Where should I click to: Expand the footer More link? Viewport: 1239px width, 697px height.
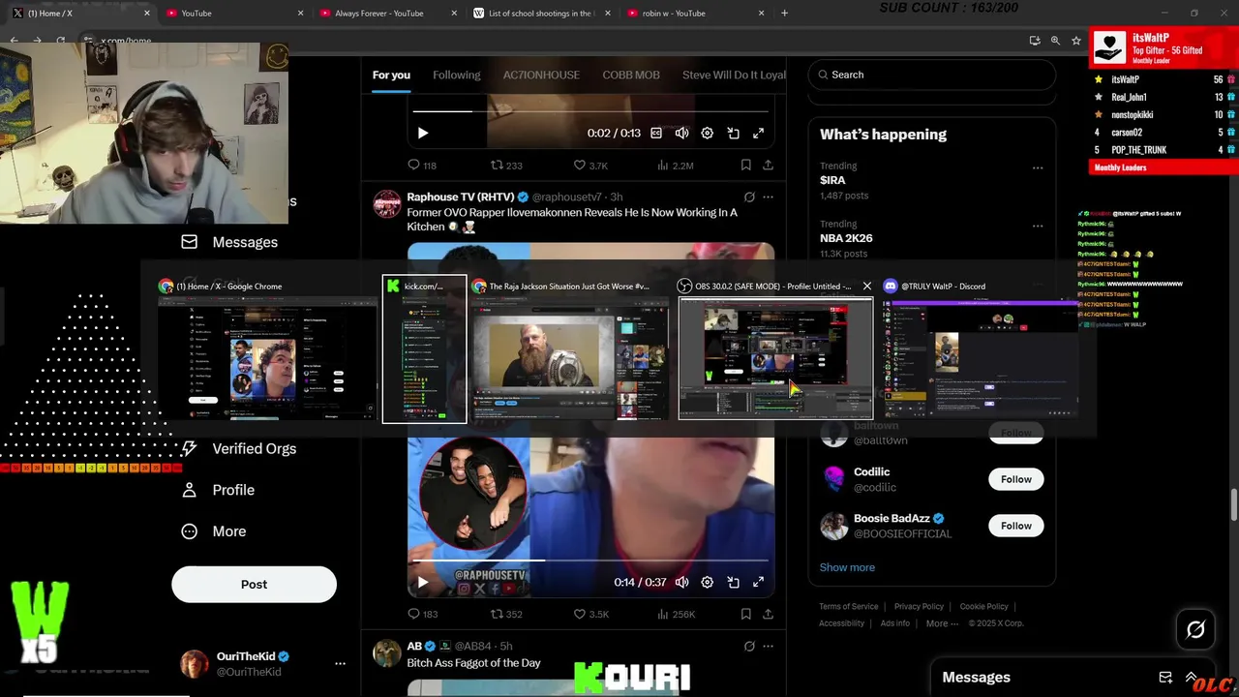(x=942, y=623)
